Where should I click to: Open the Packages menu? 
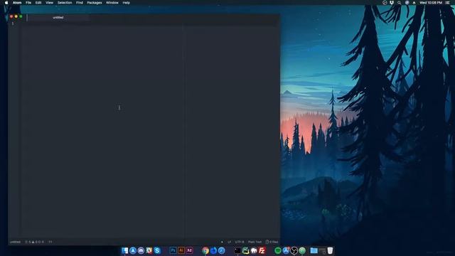tap(95, 3)
